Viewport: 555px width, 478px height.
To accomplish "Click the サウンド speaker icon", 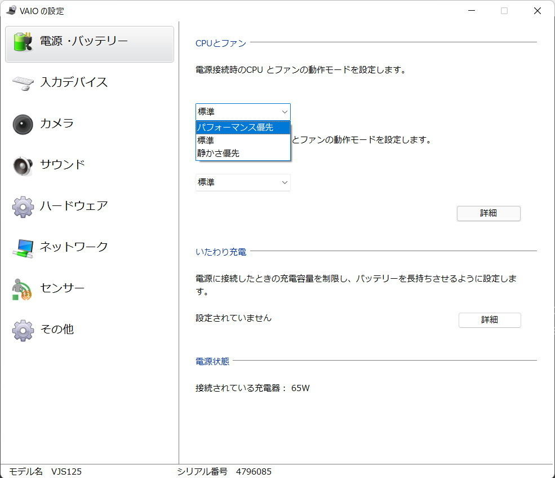I will pyautogui.click(x=23, y=165).
